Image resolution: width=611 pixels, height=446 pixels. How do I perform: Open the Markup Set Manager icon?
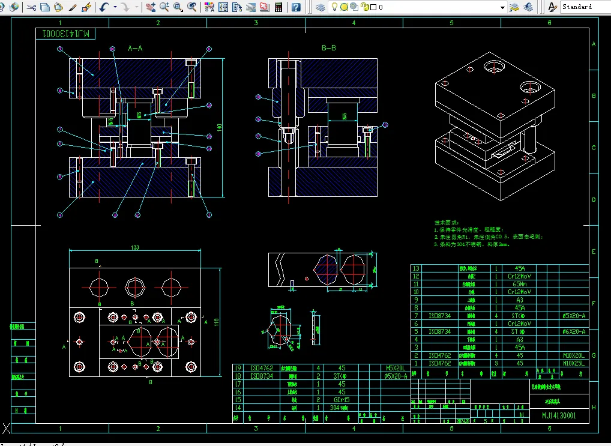tap(264, 7)
